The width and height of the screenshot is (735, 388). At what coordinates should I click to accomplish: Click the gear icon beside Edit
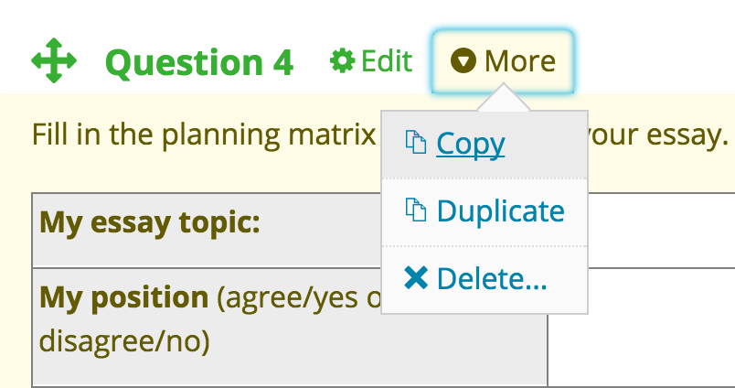pyautogui.click(x=342, y=61)
